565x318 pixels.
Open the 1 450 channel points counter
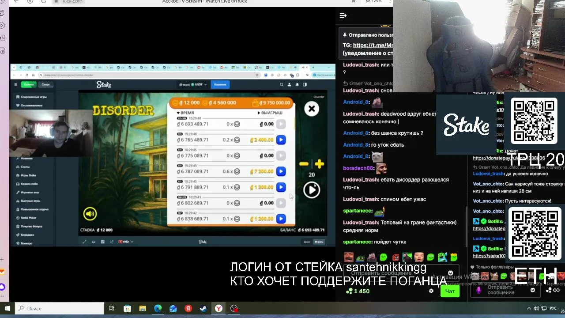coord(358,291)
